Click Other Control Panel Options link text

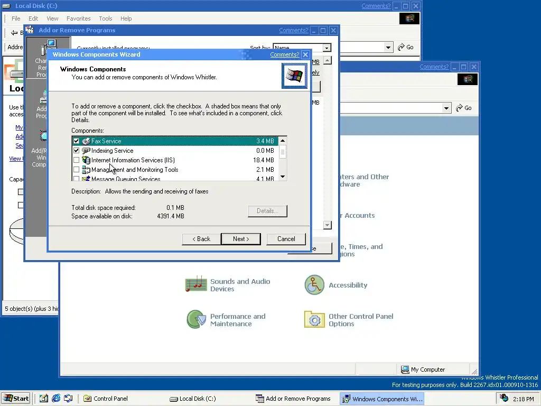click(361, 320)
